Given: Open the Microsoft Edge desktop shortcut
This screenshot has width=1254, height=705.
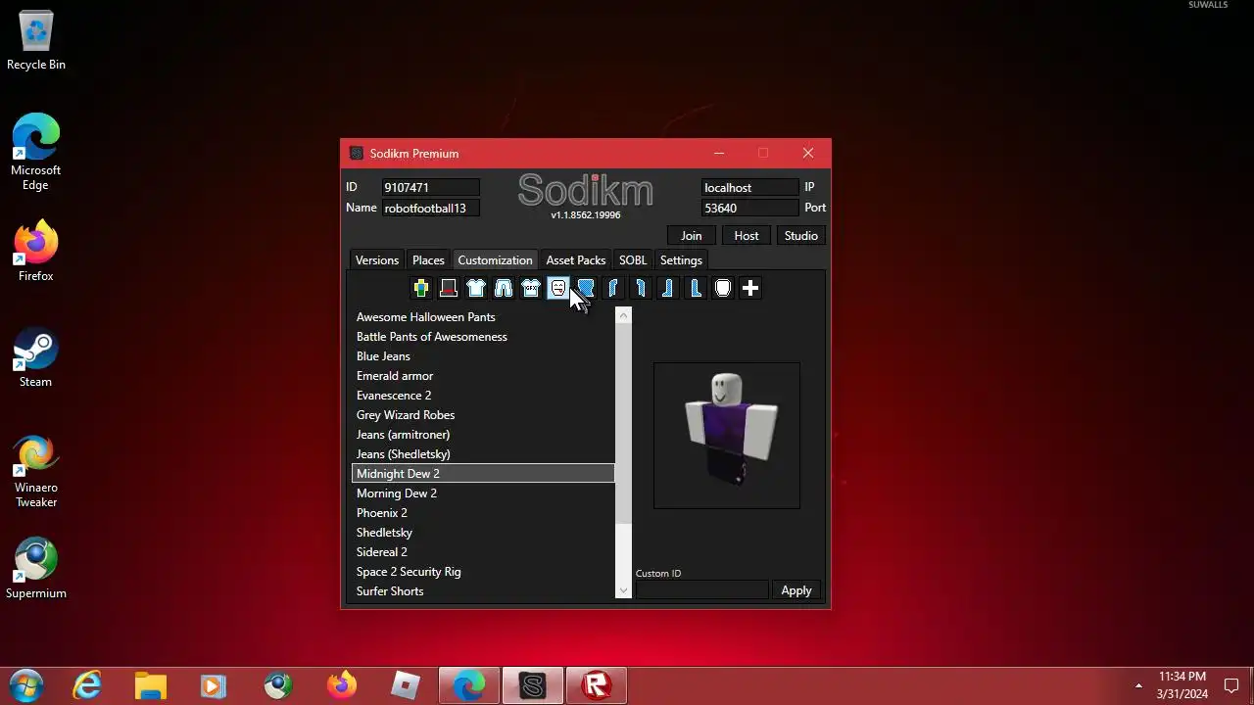Looking at the screenshot, I should (x=36, y=153).
